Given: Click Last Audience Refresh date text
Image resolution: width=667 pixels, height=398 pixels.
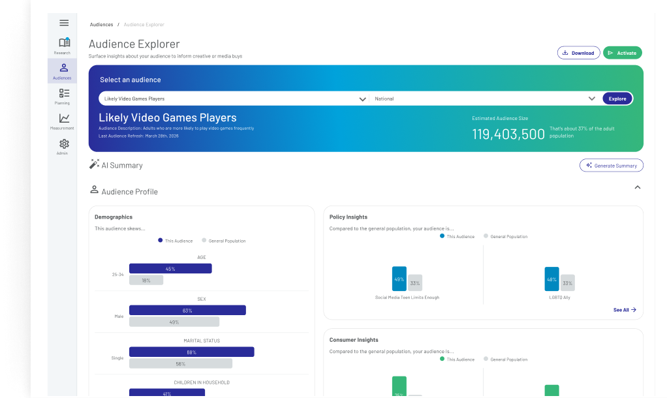Looking at the screenshot, I should point(138,136).
